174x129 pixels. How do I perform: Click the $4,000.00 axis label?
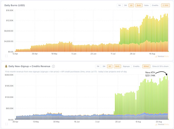9,41
